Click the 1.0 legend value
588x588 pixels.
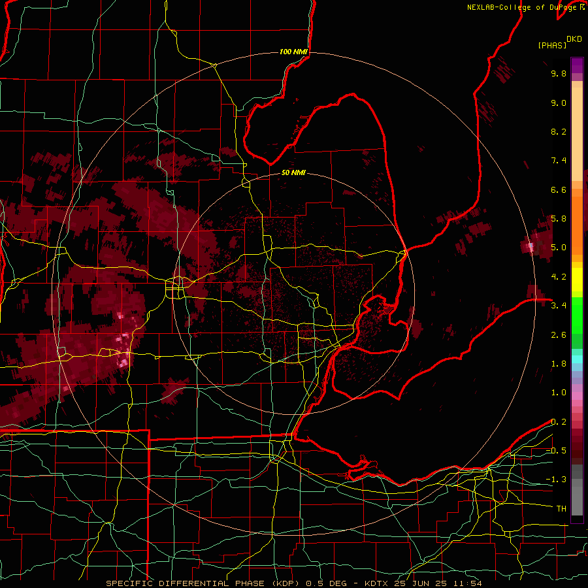point(559,393)
